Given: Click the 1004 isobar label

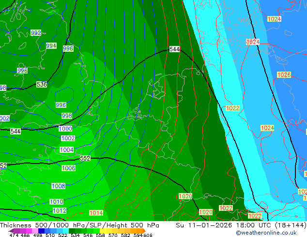Looking at the screenshot, I should click(x=67, y=150).
